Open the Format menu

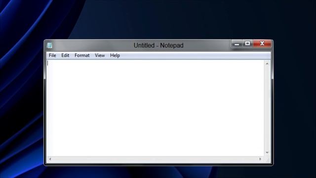[82, 55]
